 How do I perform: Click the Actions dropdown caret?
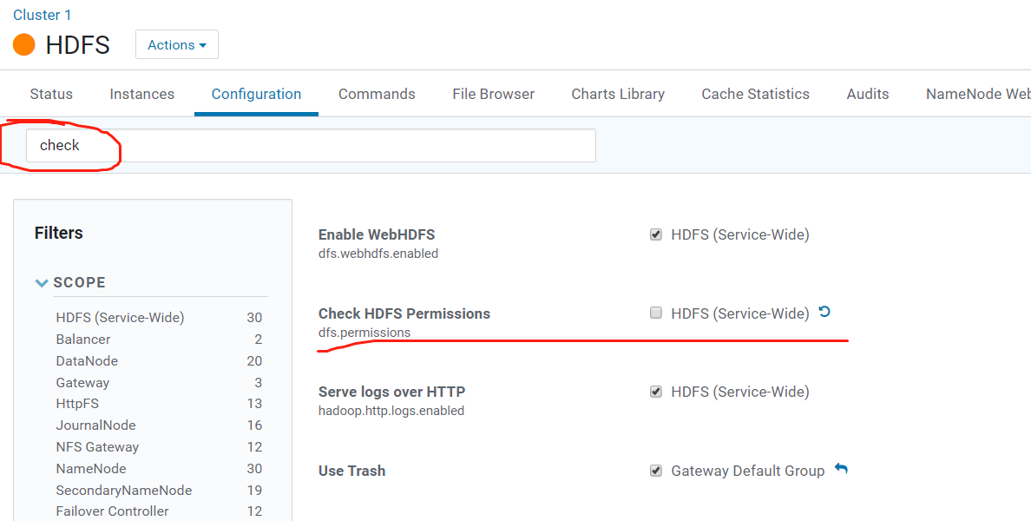pos(201,43)
